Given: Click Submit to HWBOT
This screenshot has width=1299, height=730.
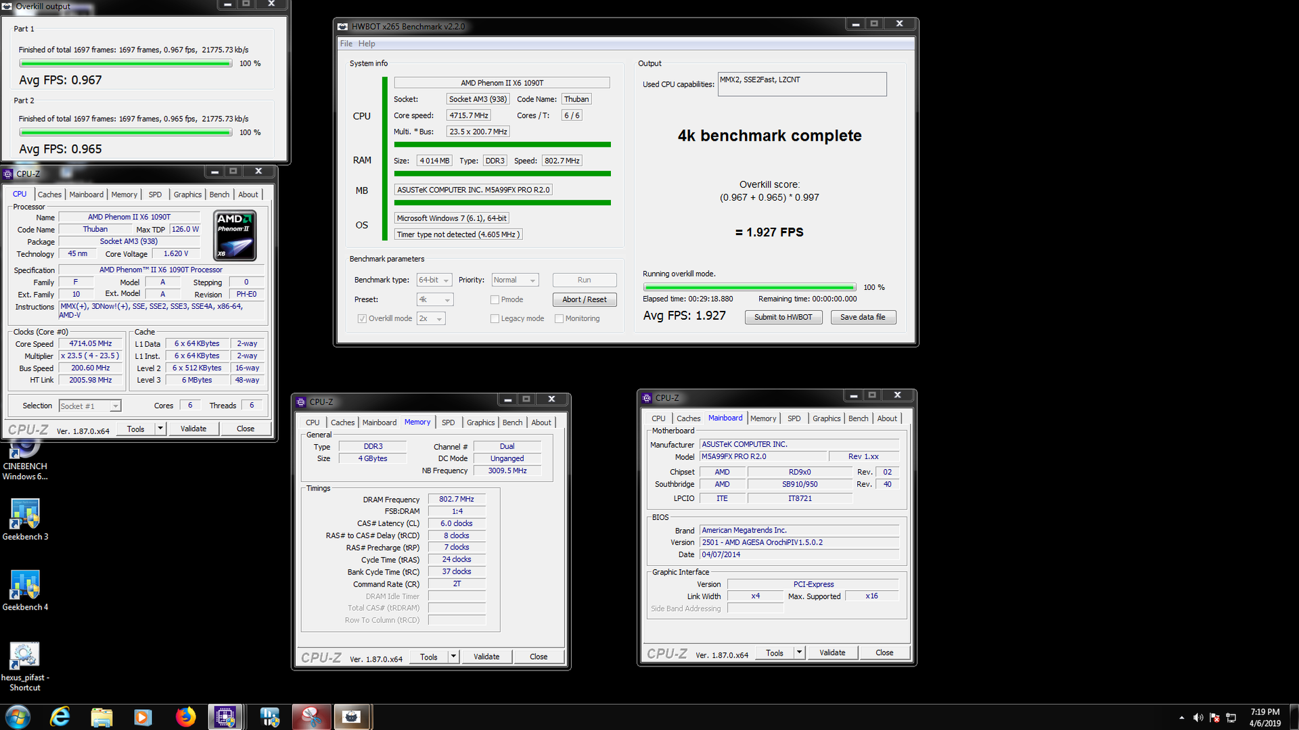Looking at the screenshot, I should tap(783, 317).
